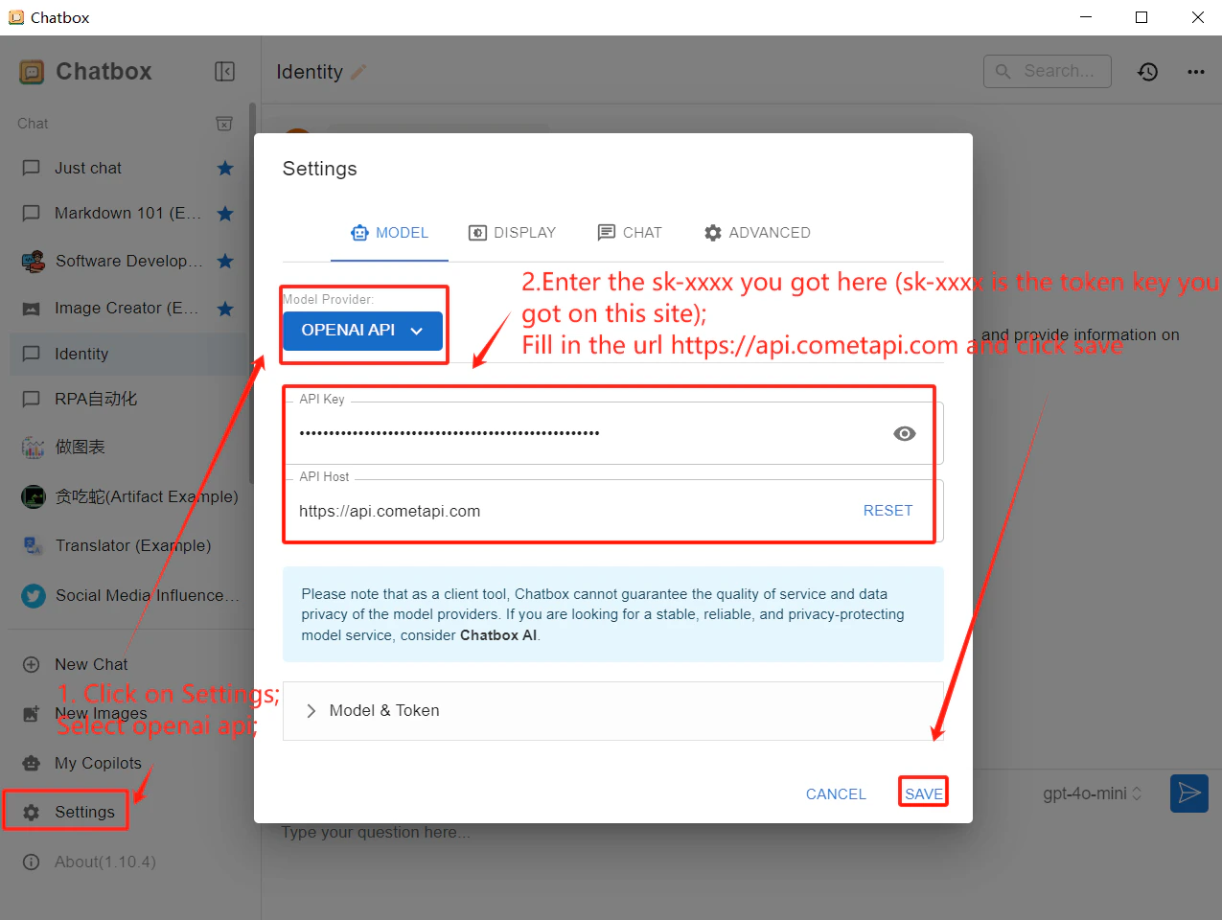Open a New Chat from the sidebar
1222x920 pixels.
tap(91, 663)
